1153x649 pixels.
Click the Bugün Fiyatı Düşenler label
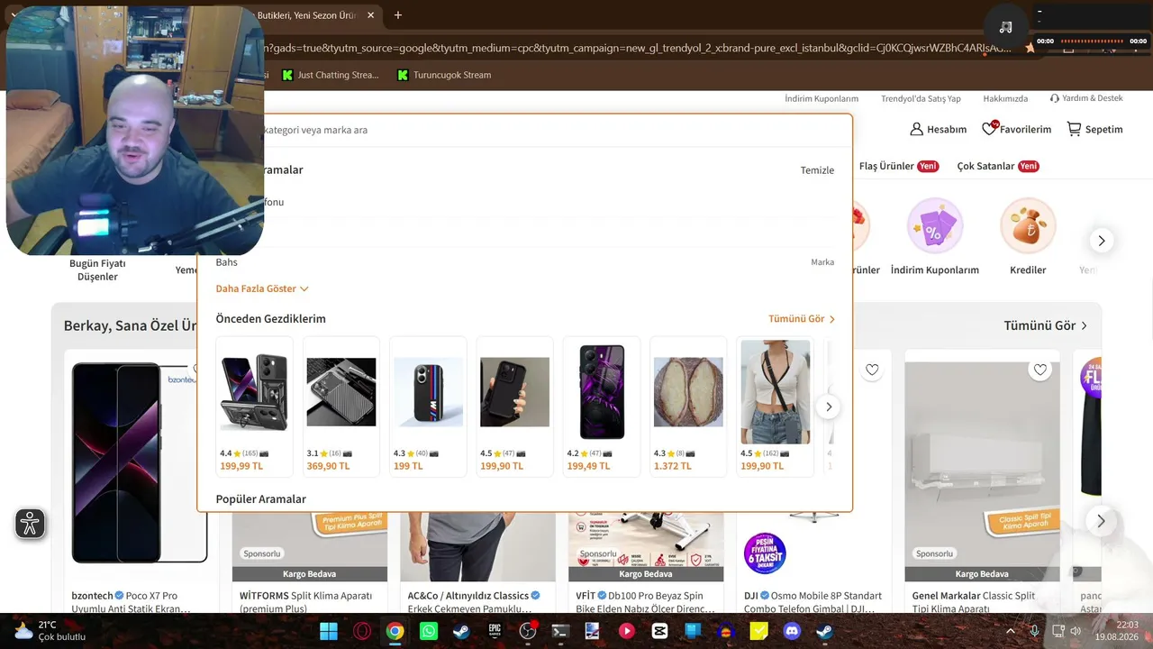click(97, 270)
